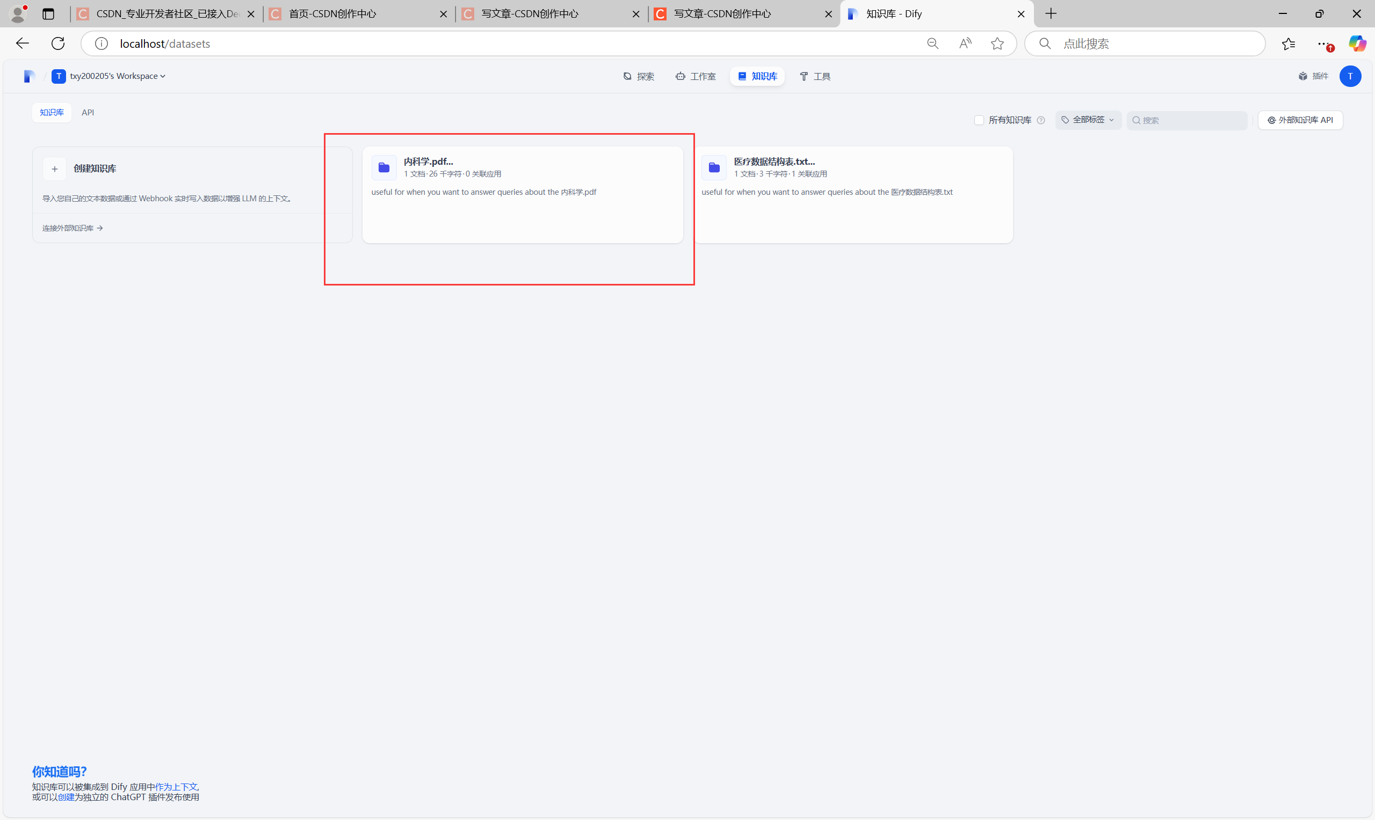Viewport: 1375px width, 820px height.
Task: Open the 内科学.pdf knowledge base folder icon
Action: pos(383,167)
